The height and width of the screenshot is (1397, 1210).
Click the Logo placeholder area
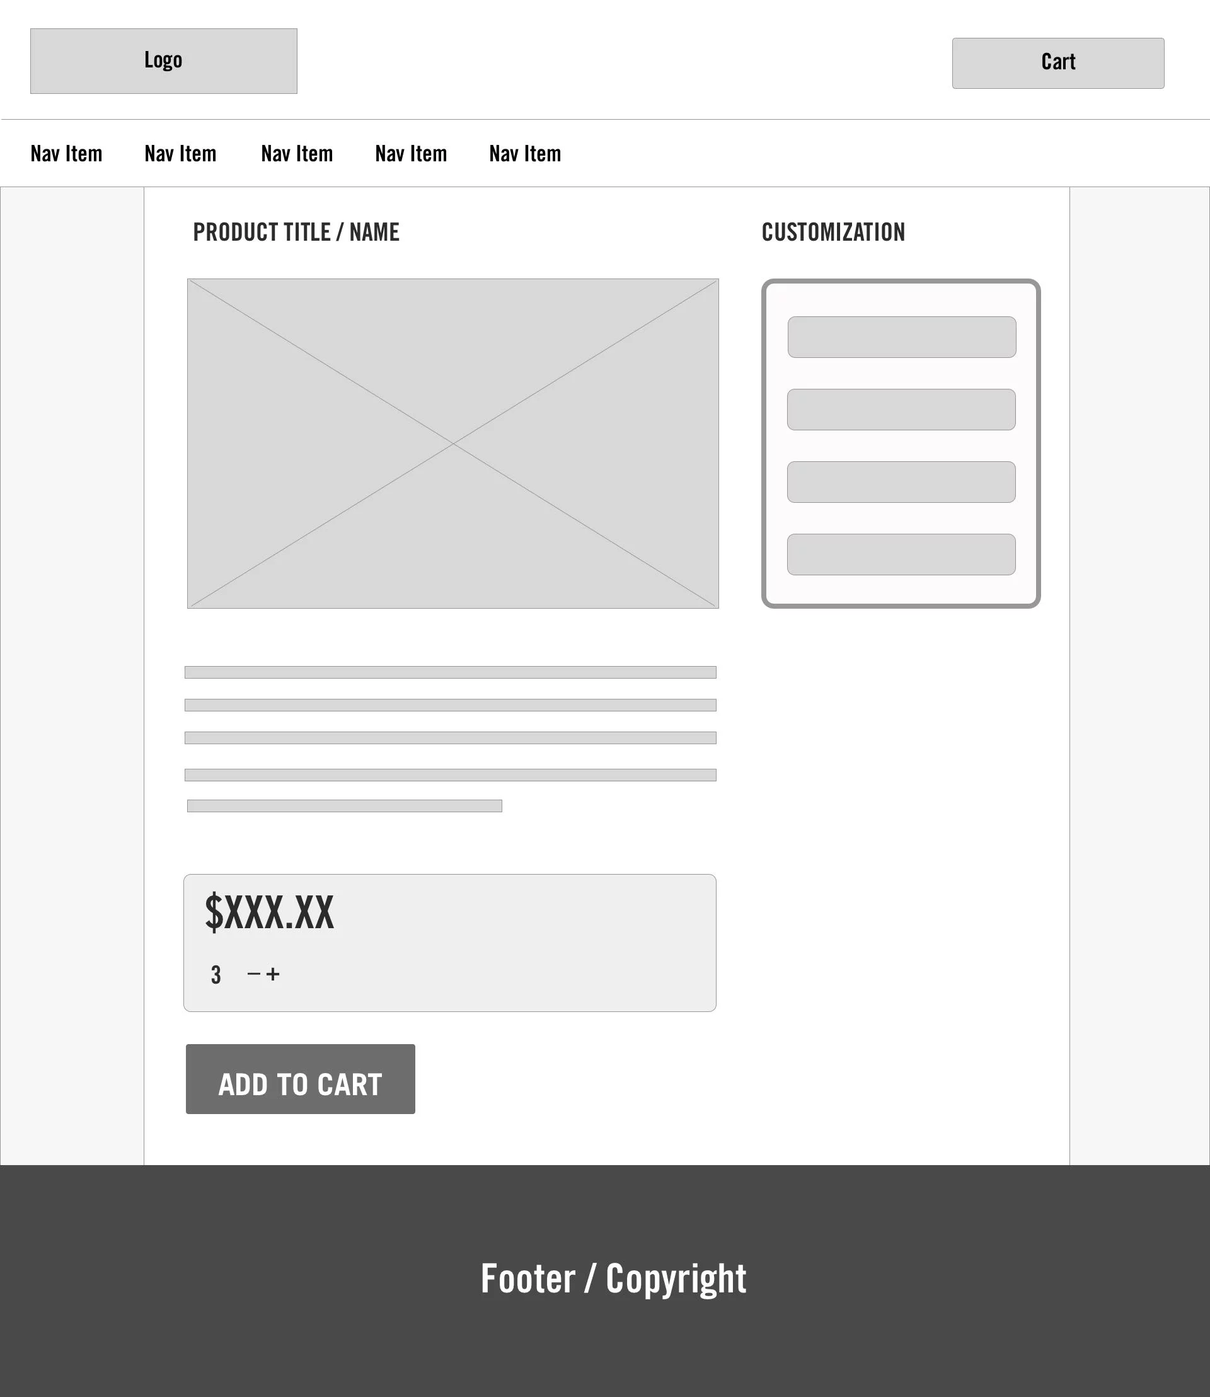[163, 60]
